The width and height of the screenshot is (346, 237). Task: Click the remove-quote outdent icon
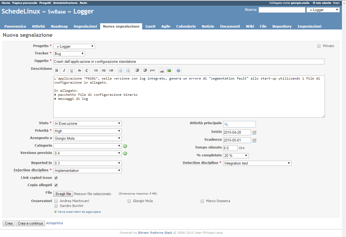tap(145, 70)
